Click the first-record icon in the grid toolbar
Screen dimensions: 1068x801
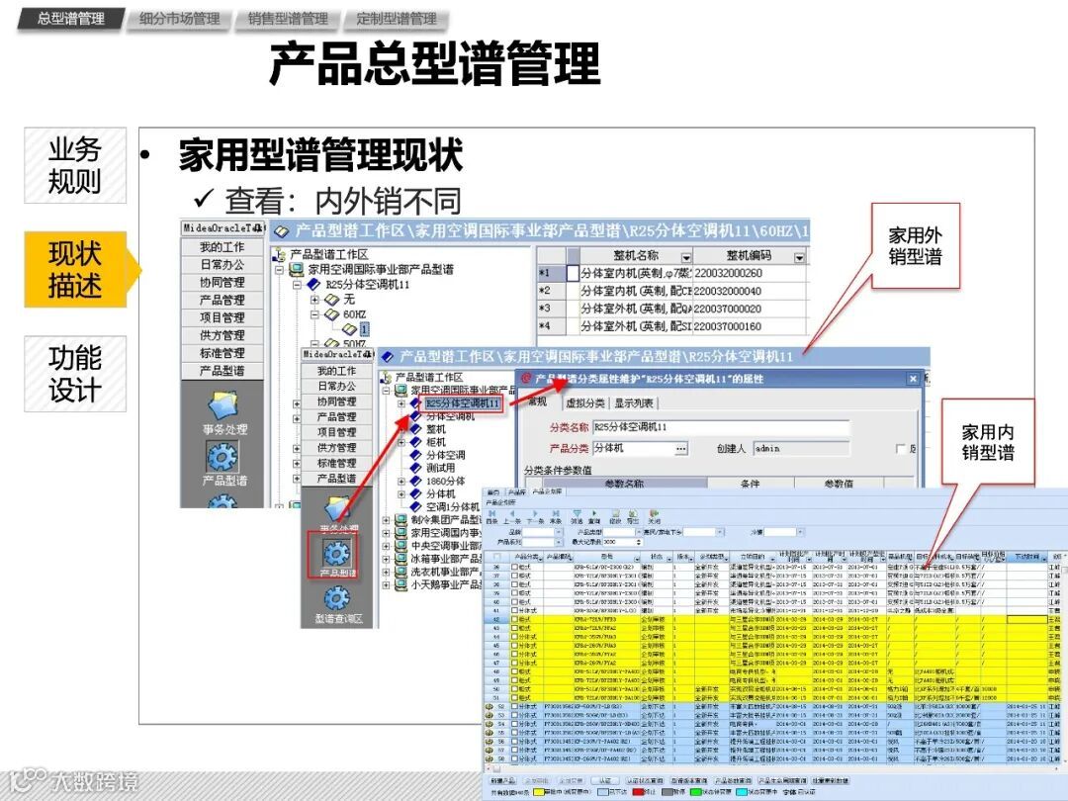click(x=492, y=513)
